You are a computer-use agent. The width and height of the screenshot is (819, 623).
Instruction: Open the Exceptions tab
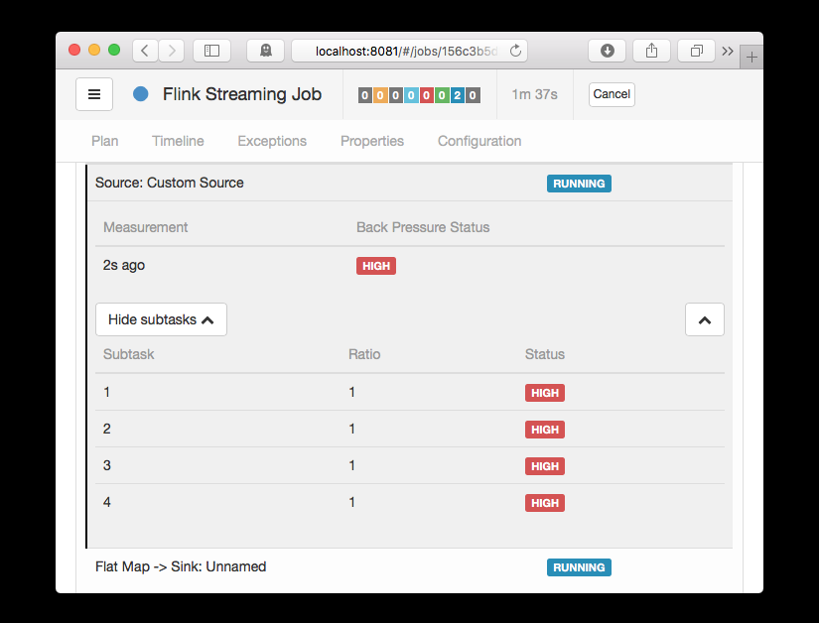point(272,141)
